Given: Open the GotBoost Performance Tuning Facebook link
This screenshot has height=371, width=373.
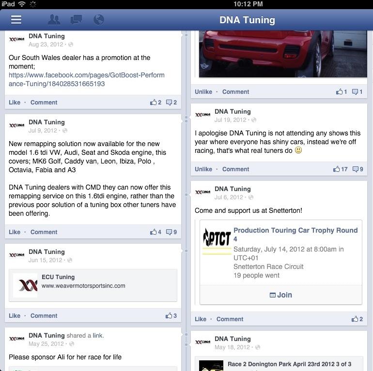Looking at the screenshot, I should [x=87, y=79].
